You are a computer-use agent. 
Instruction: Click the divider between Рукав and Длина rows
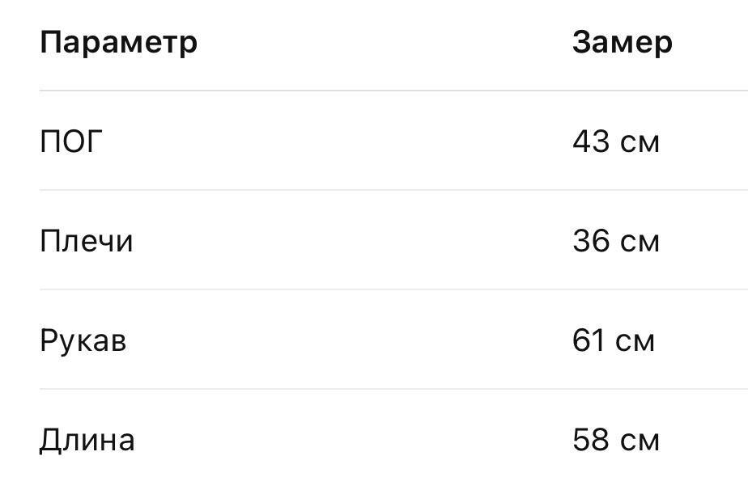[x=393, y=388]
